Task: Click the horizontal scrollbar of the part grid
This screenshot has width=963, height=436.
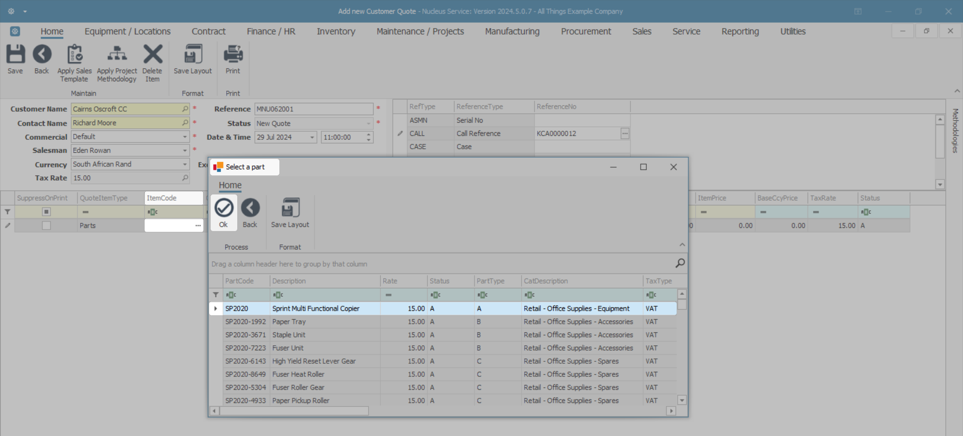Action: click(x=294, y=411)
